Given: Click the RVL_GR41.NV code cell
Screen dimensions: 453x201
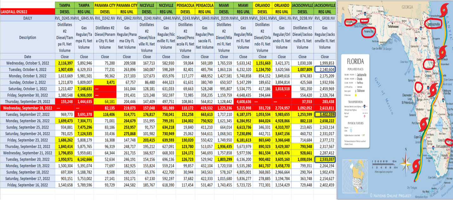Looking at the screenshot, I should (x=282, y=18).
